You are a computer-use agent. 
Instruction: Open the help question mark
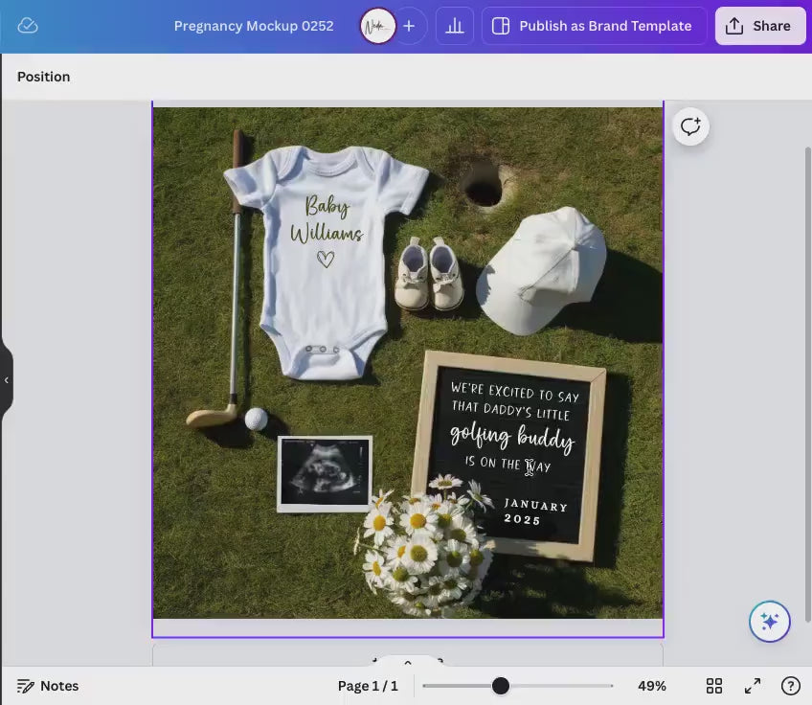pos(791,686)
